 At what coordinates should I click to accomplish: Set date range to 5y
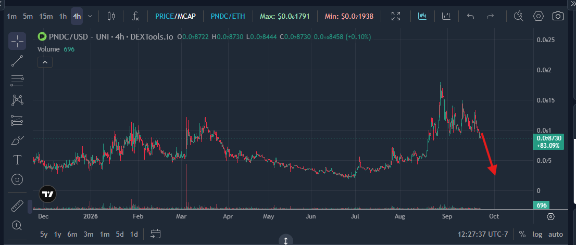[x=44, y=235]
